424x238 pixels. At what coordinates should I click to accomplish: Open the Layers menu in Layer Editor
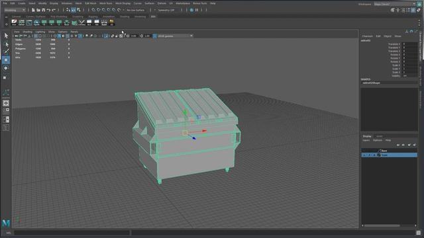366,140
